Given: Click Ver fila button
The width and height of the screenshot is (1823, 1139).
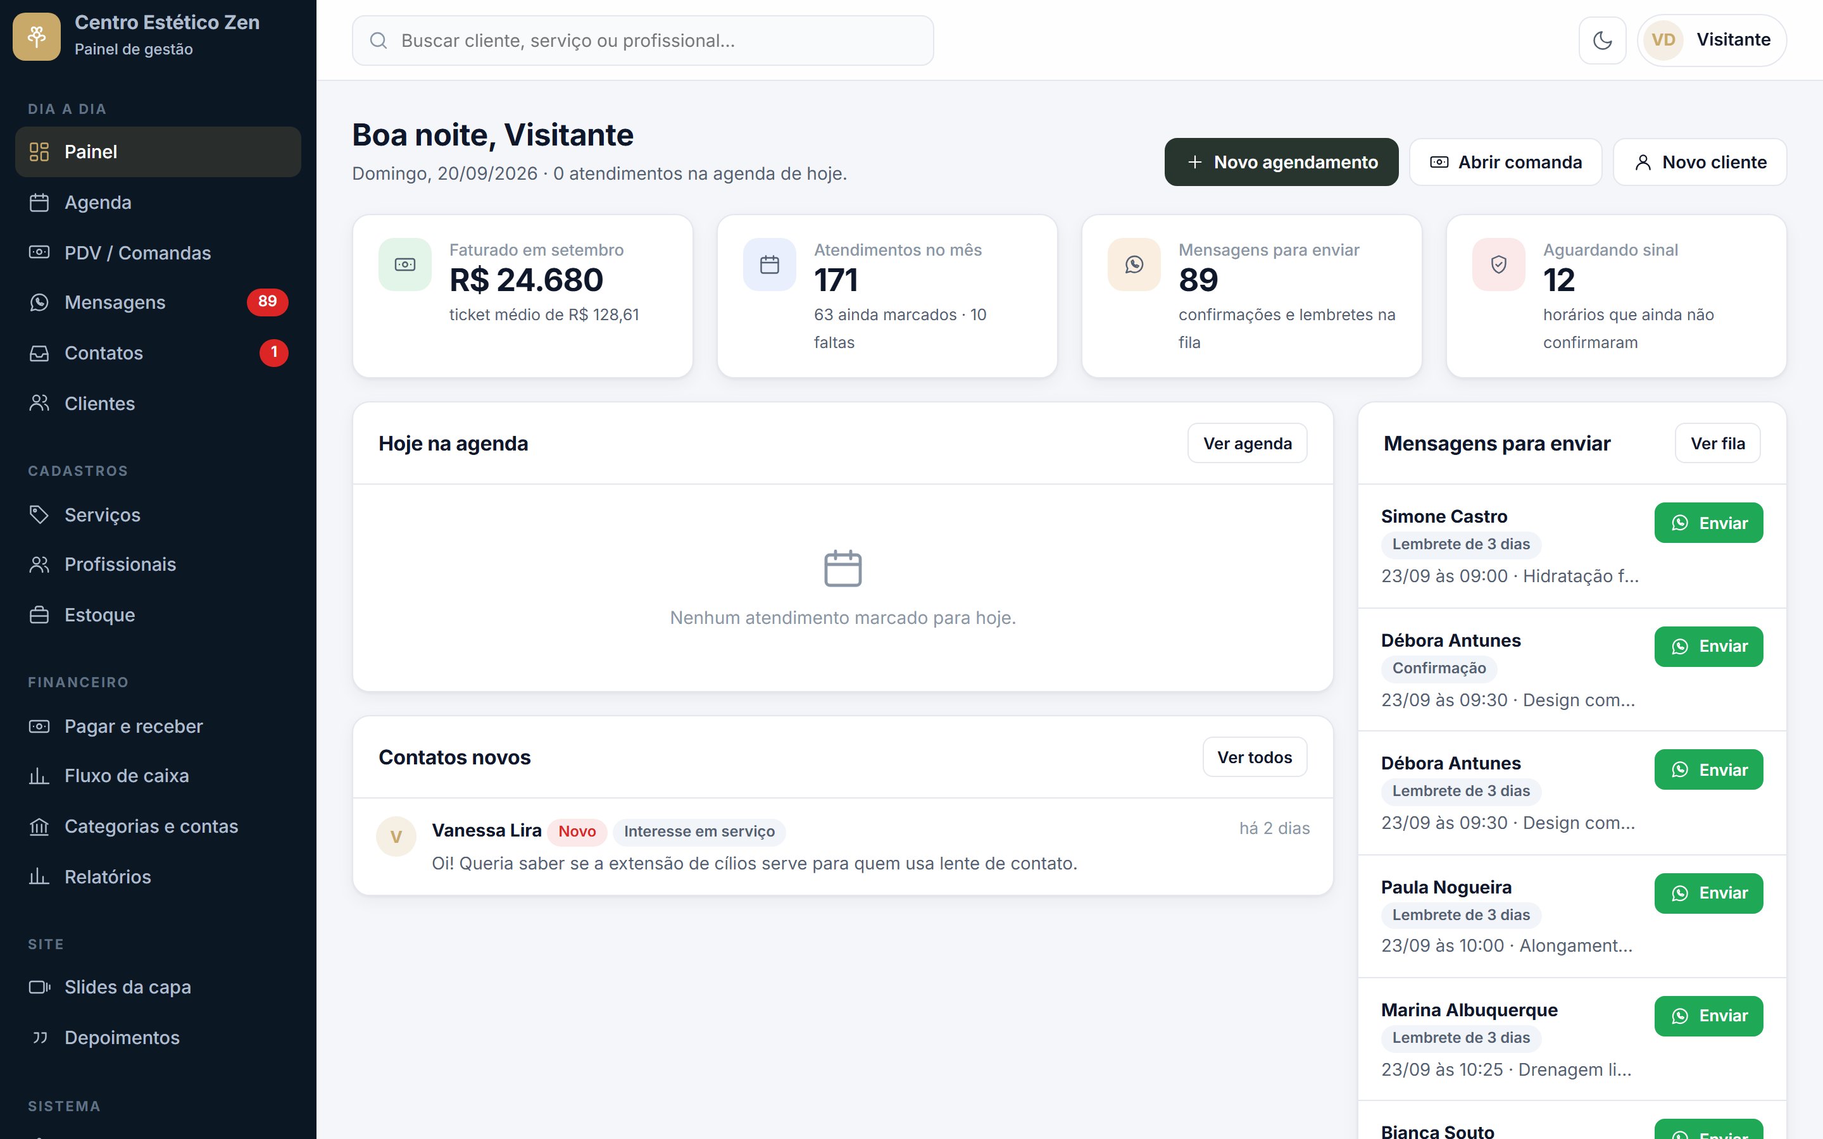Looking at the screenshot, I should pos(1717,444).
